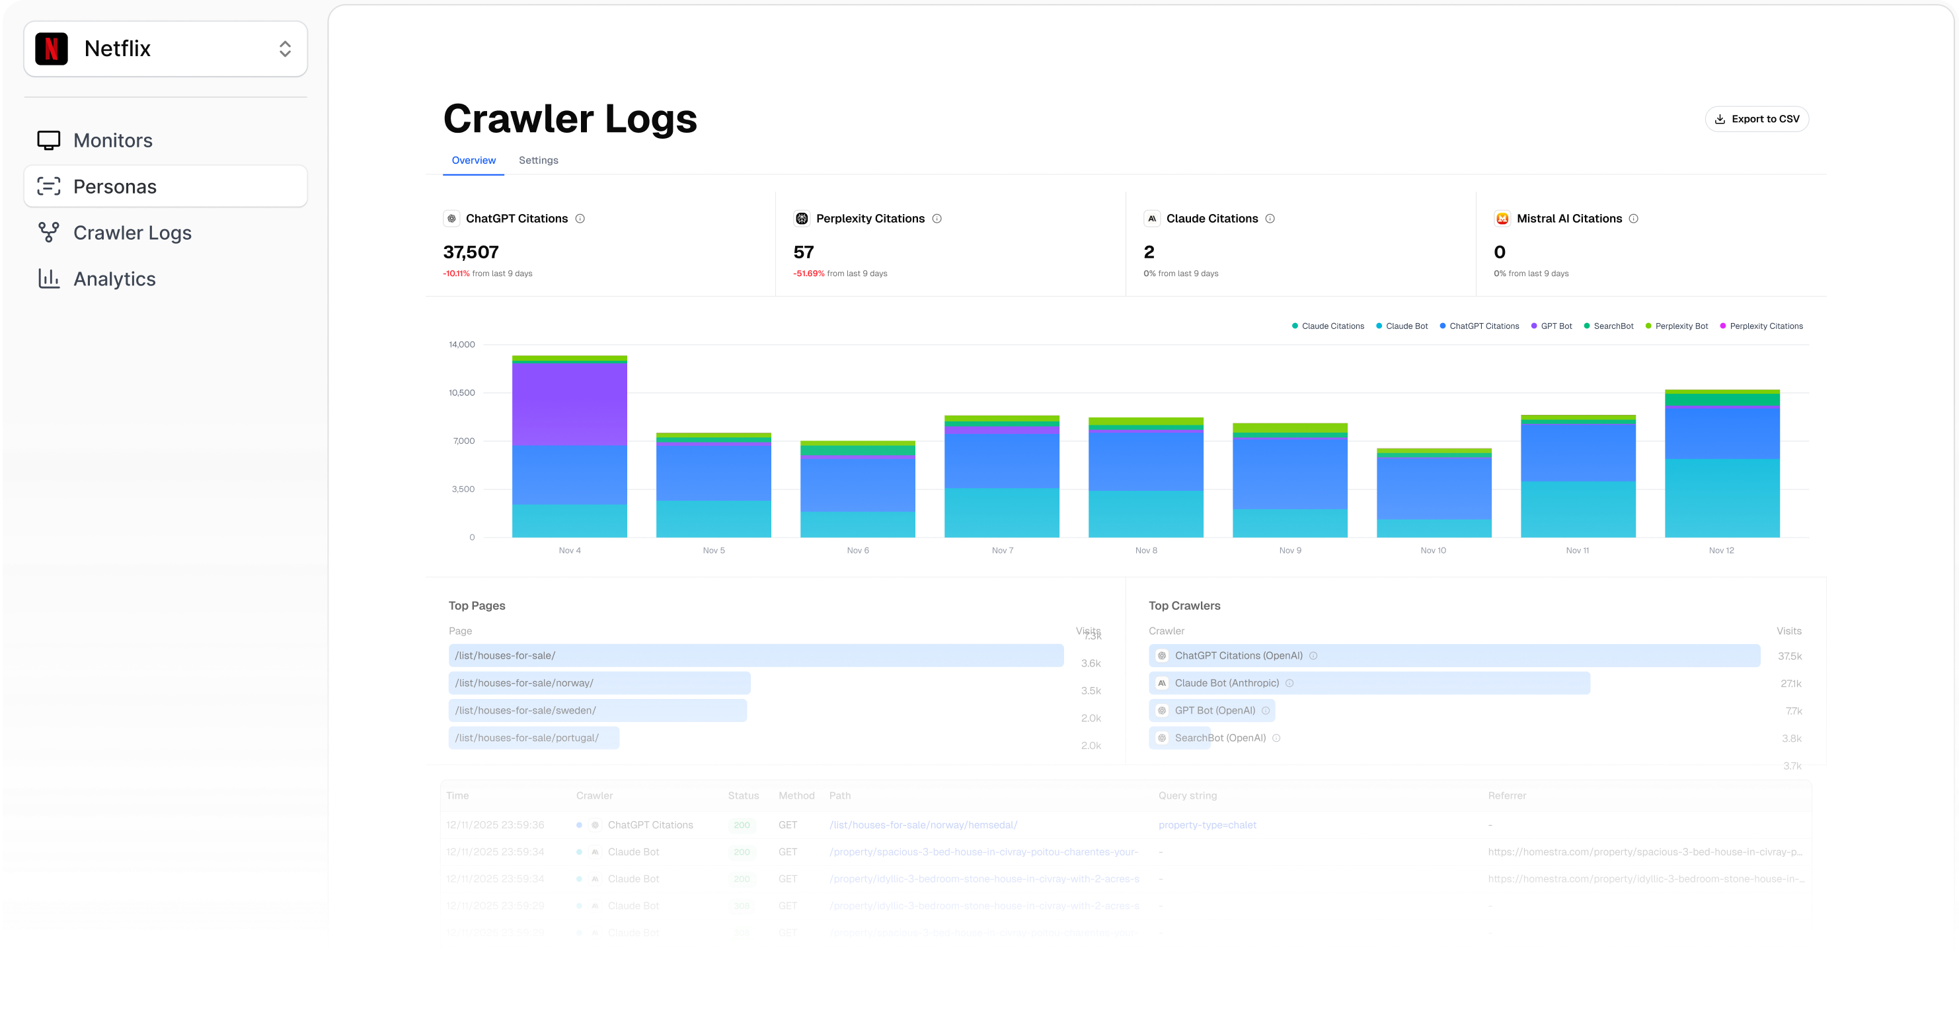
Task: Click info icon next to Claude Bot (Anthropic)
Action: pos(1289,684)
